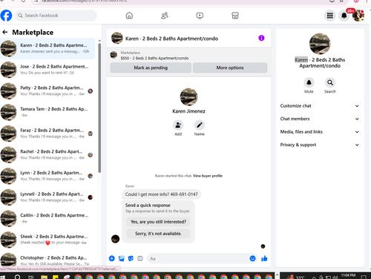
Task: Open Tamara Tam conversation
Action: click(47, 112)
